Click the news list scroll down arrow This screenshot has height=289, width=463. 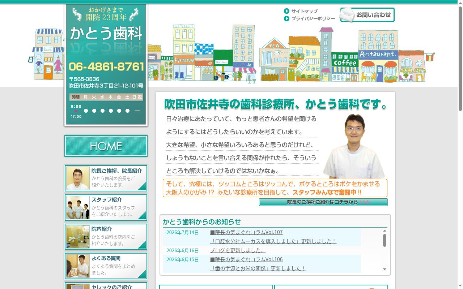[x=385, y=269]
